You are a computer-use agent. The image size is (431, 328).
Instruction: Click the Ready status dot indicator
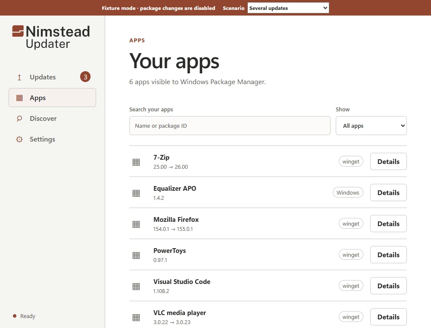(15, 316)
